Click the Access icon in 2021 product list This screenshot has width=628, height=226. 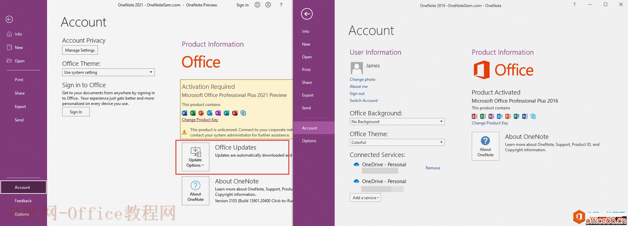[235, 113]
